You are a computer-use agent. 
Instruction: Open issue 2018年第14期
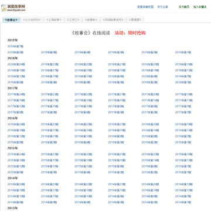point(150,70)
